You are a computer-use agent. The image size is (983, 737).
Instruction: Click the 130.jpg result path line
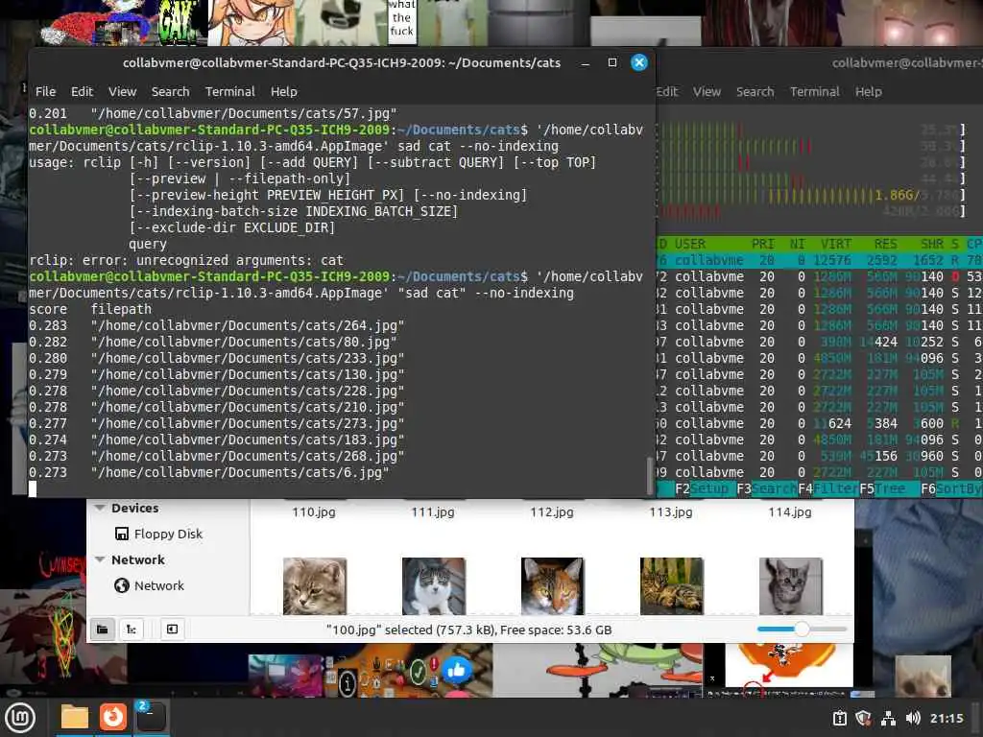pos(248,375)
